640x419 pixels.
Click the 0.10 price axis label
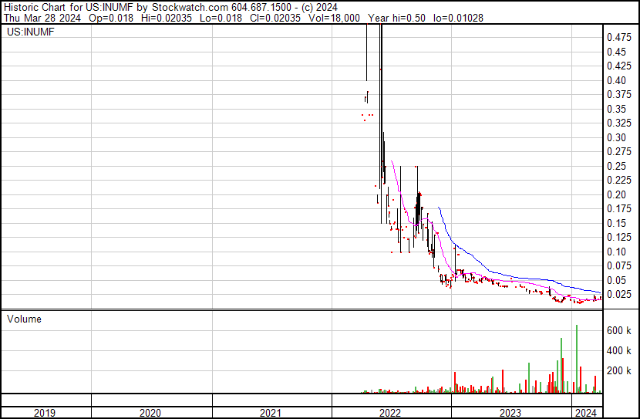pos(615,252)
